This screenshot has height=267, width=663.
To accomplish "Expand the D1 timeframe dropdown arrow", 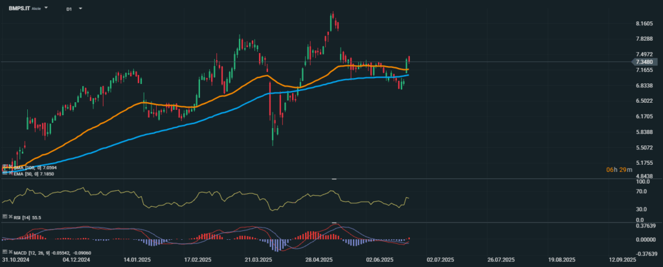I will [80, 8].
